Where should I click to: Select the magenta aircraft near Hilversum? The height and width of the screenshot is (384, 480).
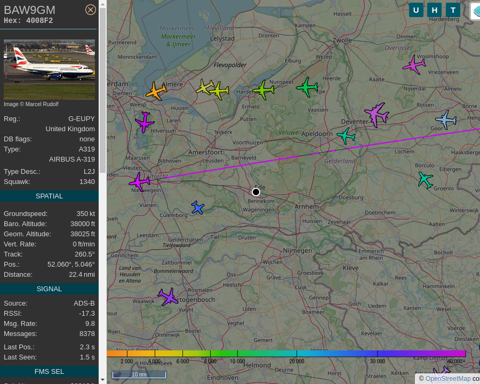(145, 122)
